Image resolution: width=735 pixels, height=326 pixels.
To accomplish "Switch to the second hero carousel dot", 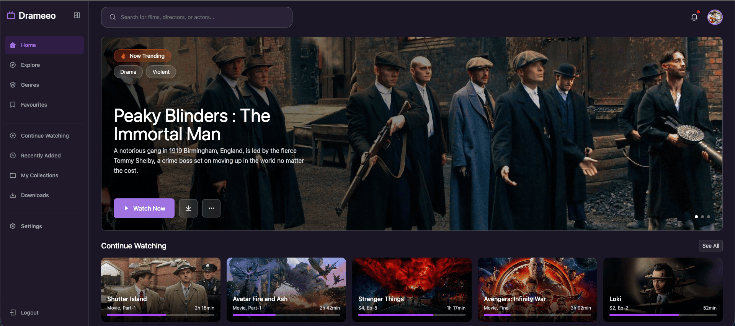I will [x=702, y=217].
